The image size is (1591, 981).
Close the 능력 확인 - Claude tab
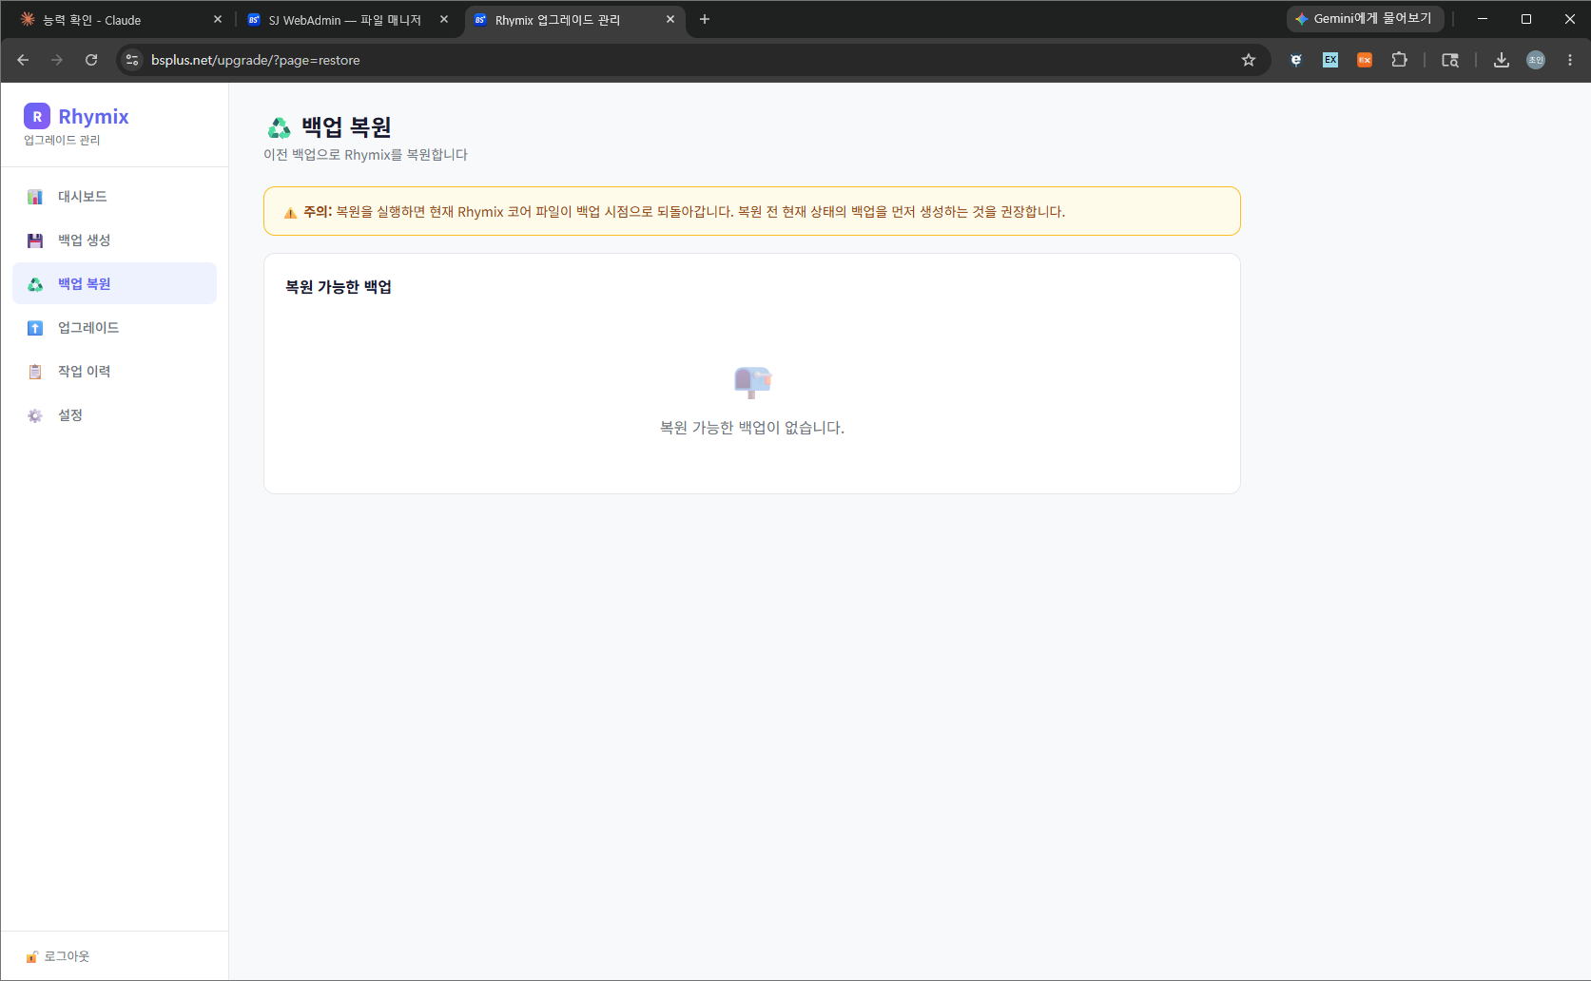pos(218,19)
